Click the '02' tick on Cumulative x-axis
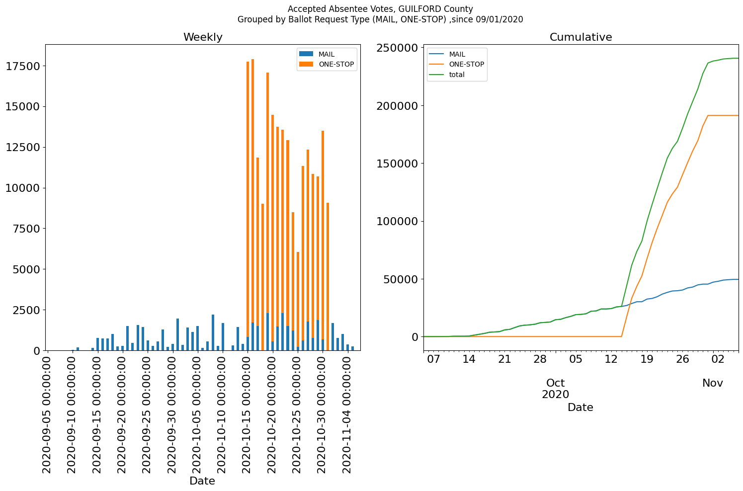Viewport: 743px width, 491px height. (718, 359)
